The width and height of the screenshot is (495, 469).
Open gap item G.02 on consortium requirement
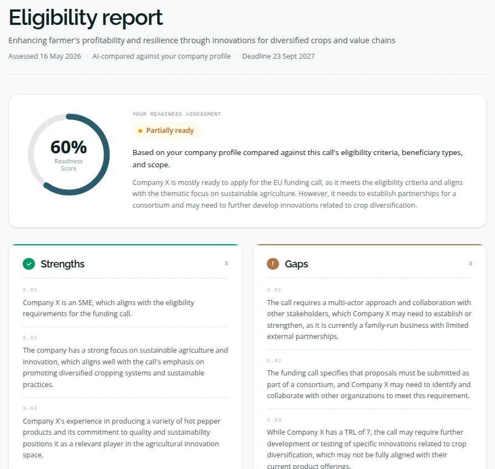tap(369, 379)
